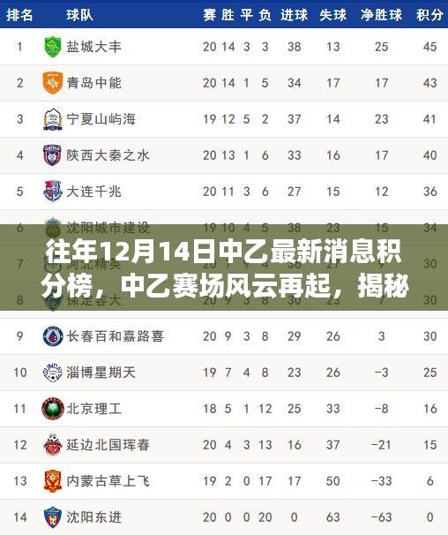The image size is (448, 535).
Task: Click the 淄博星期天 Sunday team logo
Action: coord(53,373)
